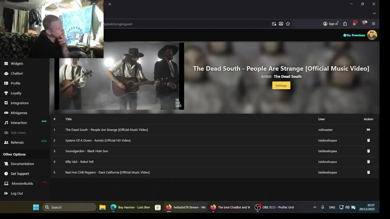Delete Billy Idol Rebel Yell request
This screenshot has height=219, width=390.
point(368,162)
